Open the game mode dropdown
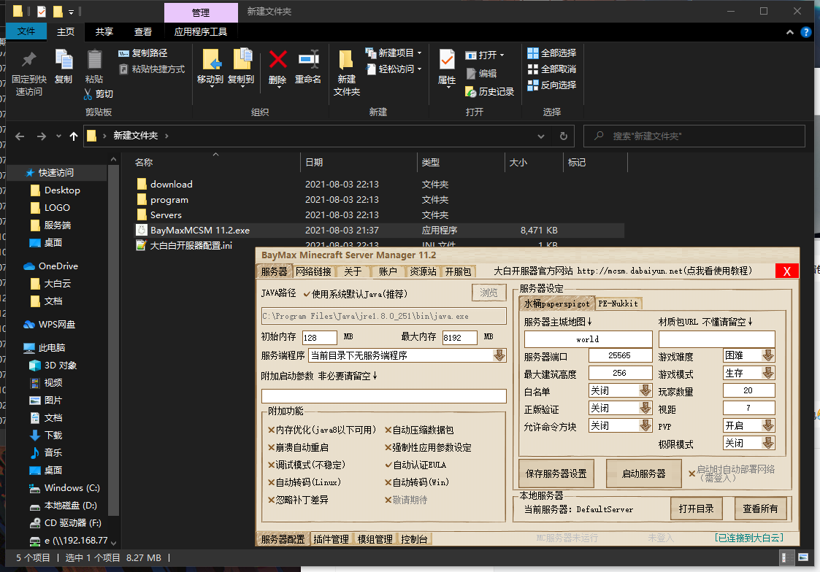 tap(767, 374)
